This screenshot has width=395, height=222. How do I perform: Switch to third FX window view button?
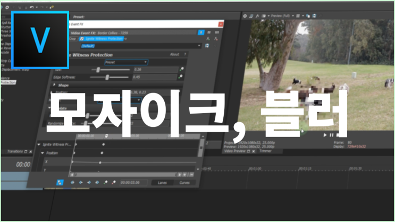[x=217, y=32]
